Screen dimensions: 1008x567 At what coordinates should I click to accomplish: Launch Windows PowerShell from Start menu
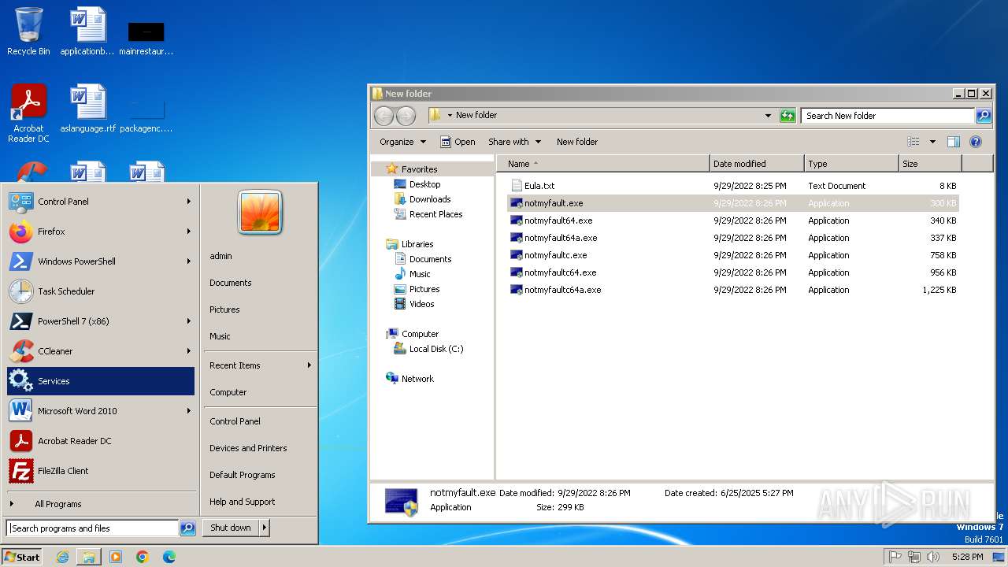(100, 261)
